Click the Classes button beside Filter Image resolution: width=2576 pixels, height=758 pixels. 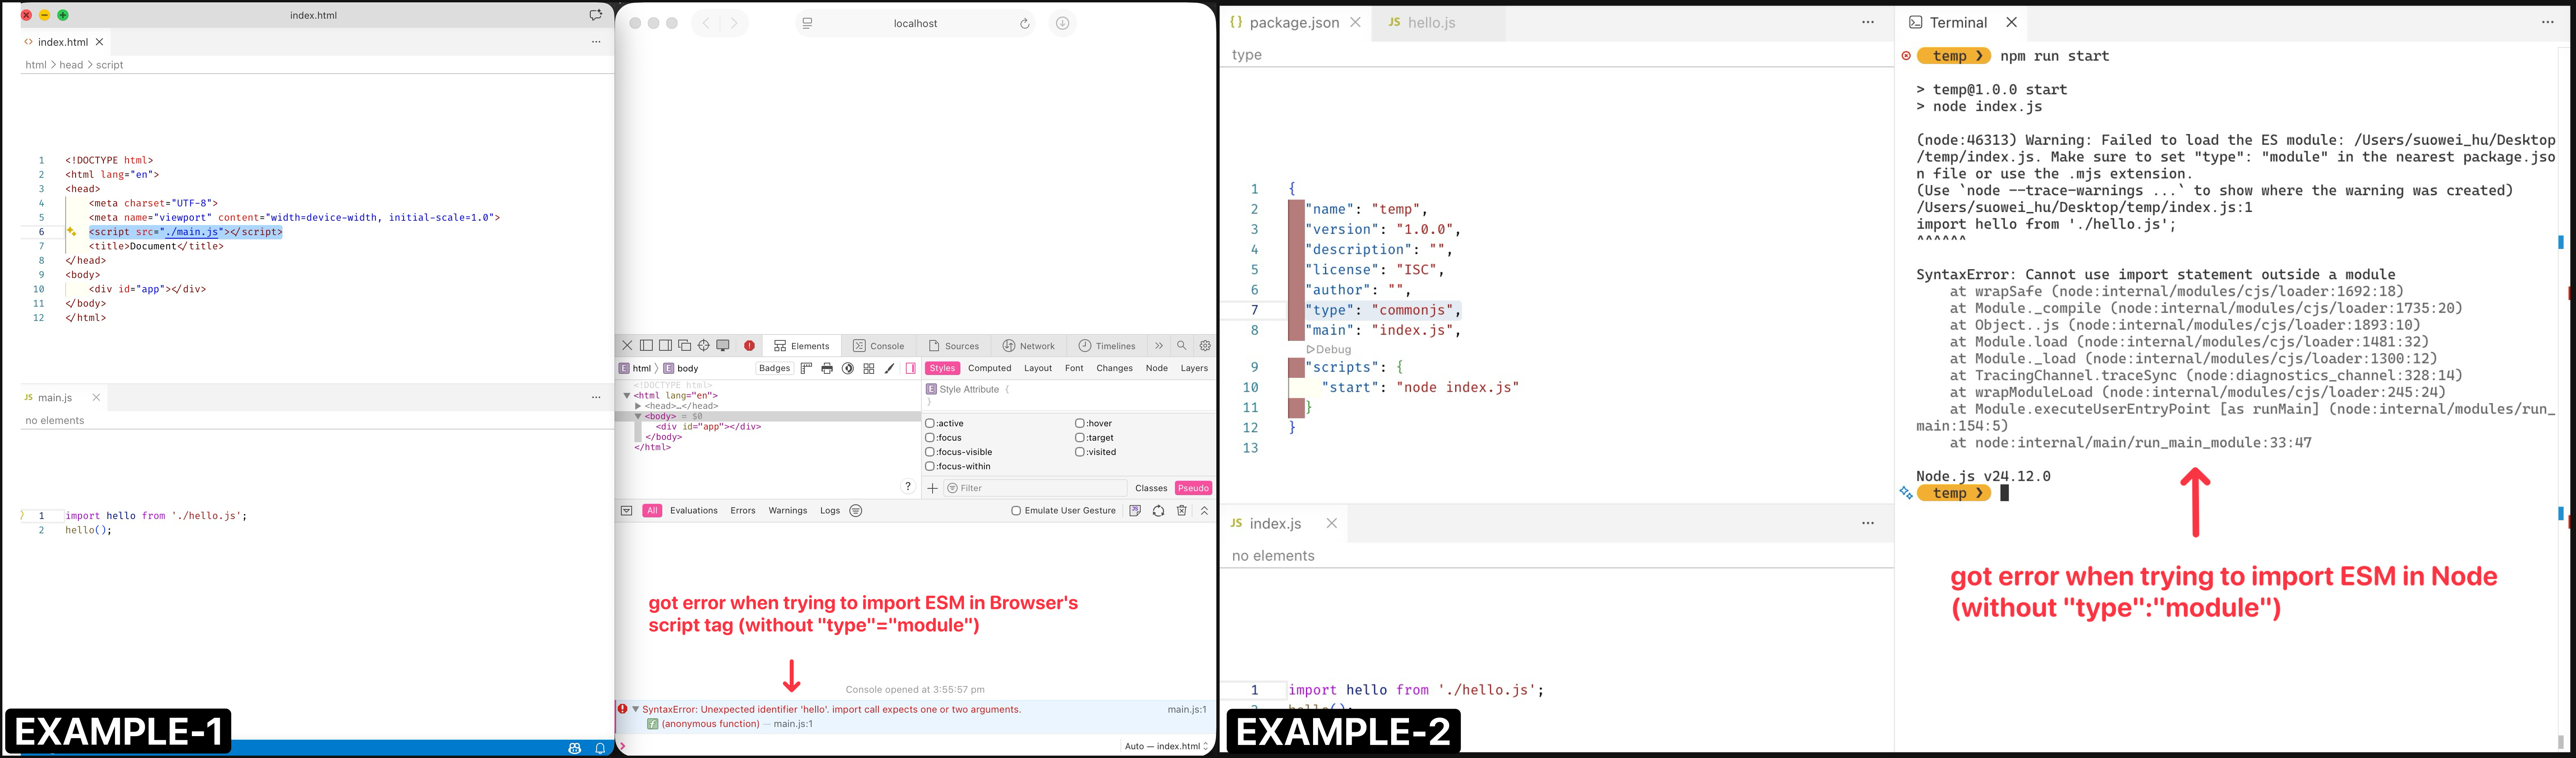1151,488
